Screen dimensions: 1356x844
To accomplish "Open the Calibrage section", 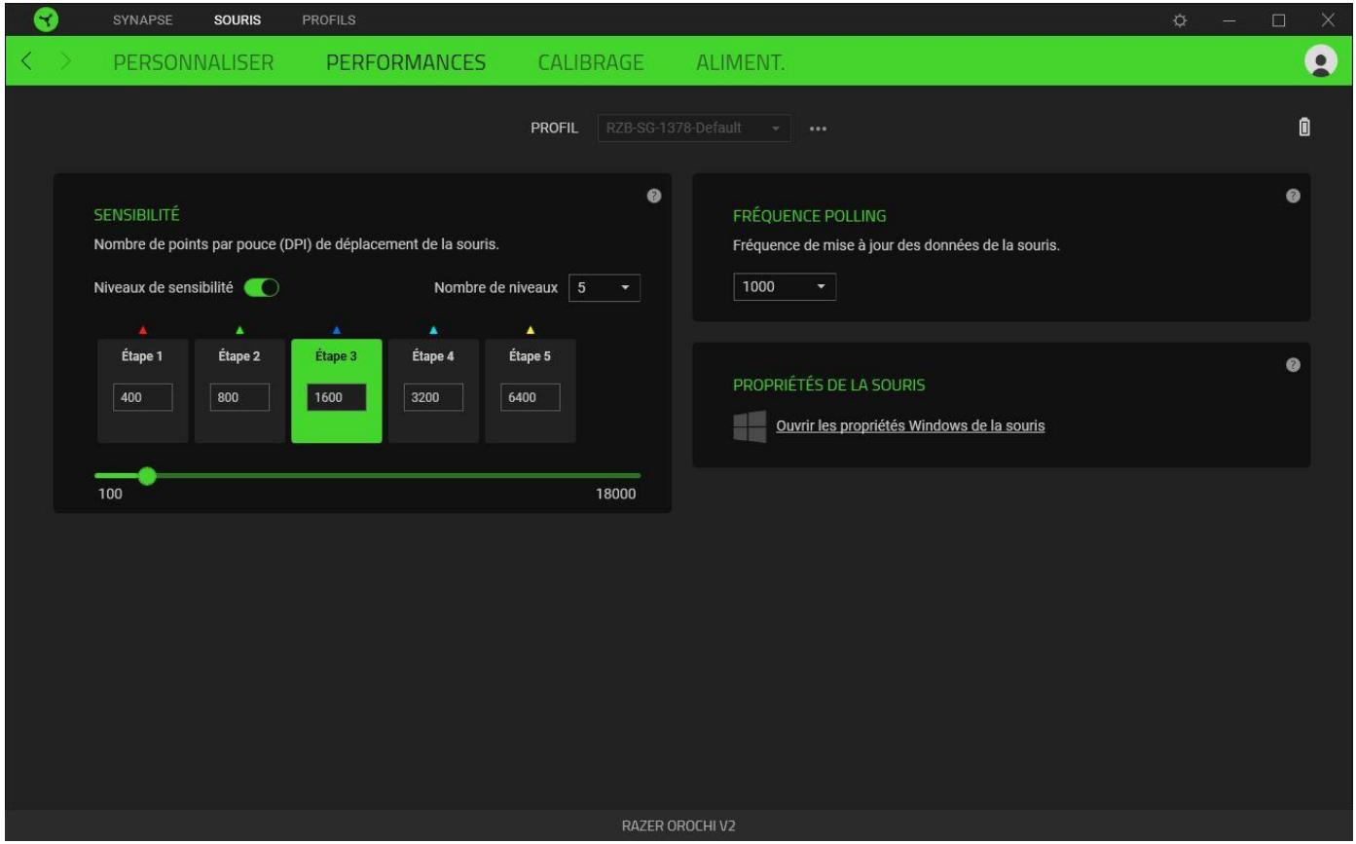I will (591, 62).
